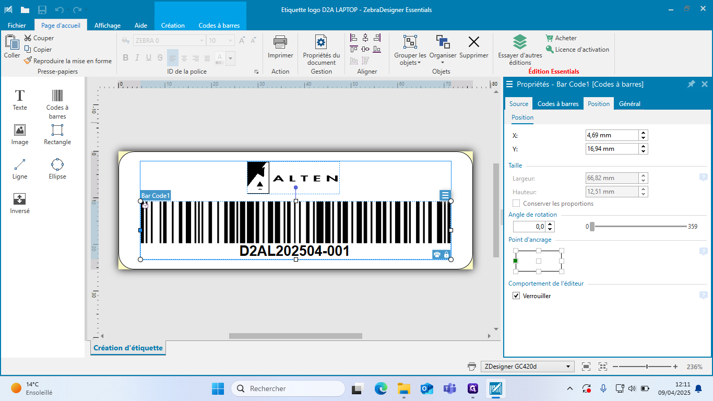This screenshot has width=713, height=401.
Task: Align objects to the left edge
Action: click(x=354, y=38)
